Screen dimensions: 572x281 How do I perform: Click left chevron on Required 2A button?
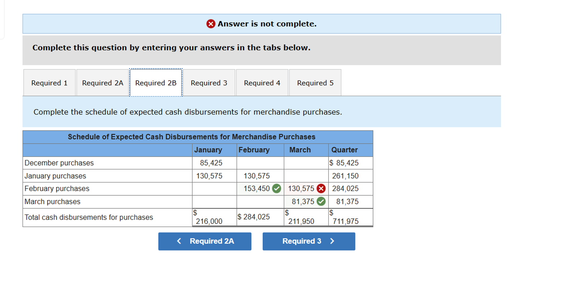pyautogui.click(x=179, y=241)
